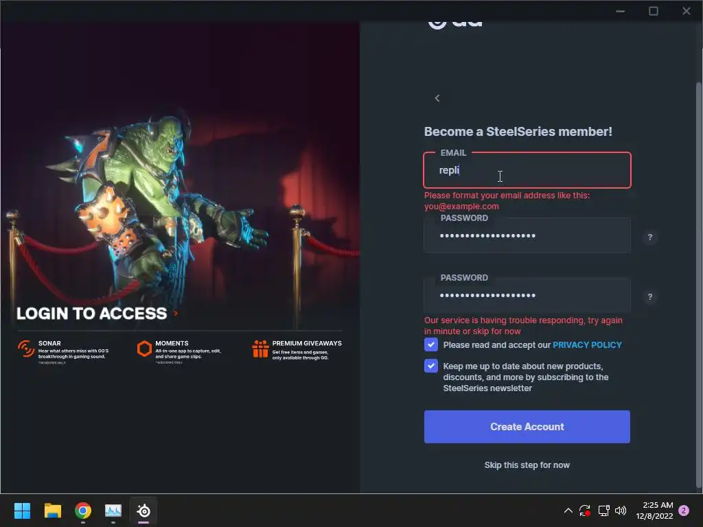Click the Premium Giveaways gift icon
Screen dimensions: 703x527
coord(260,349)
